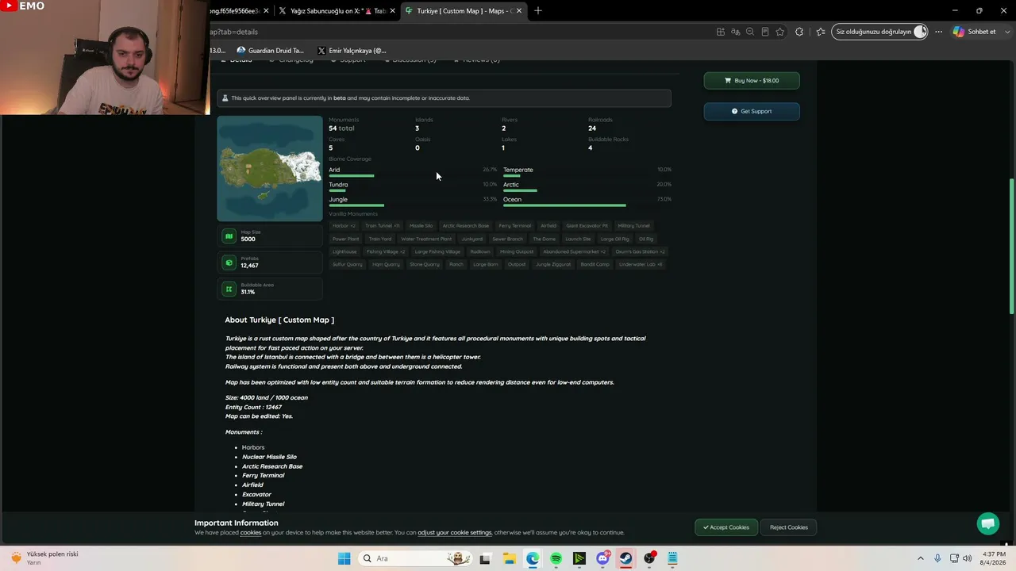Click the Arid biome coverage bar
Image resolution: width=1016 pixels, height=571 pixels.
(x=352, y=176)
